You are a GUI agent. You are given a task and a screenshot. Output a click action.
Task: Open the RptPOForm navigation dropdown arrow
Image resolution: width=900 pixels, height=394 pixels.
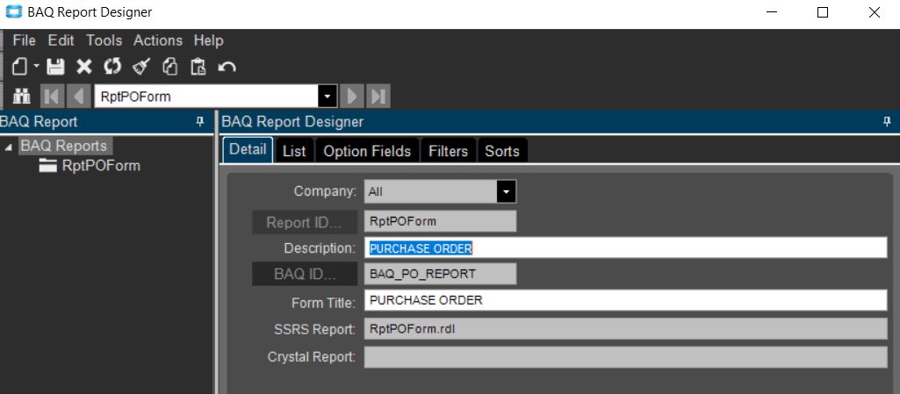coord(328,96)
